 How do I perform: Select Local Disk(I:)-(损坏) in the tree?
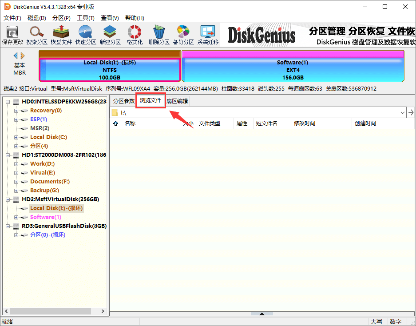pos(56,208)
